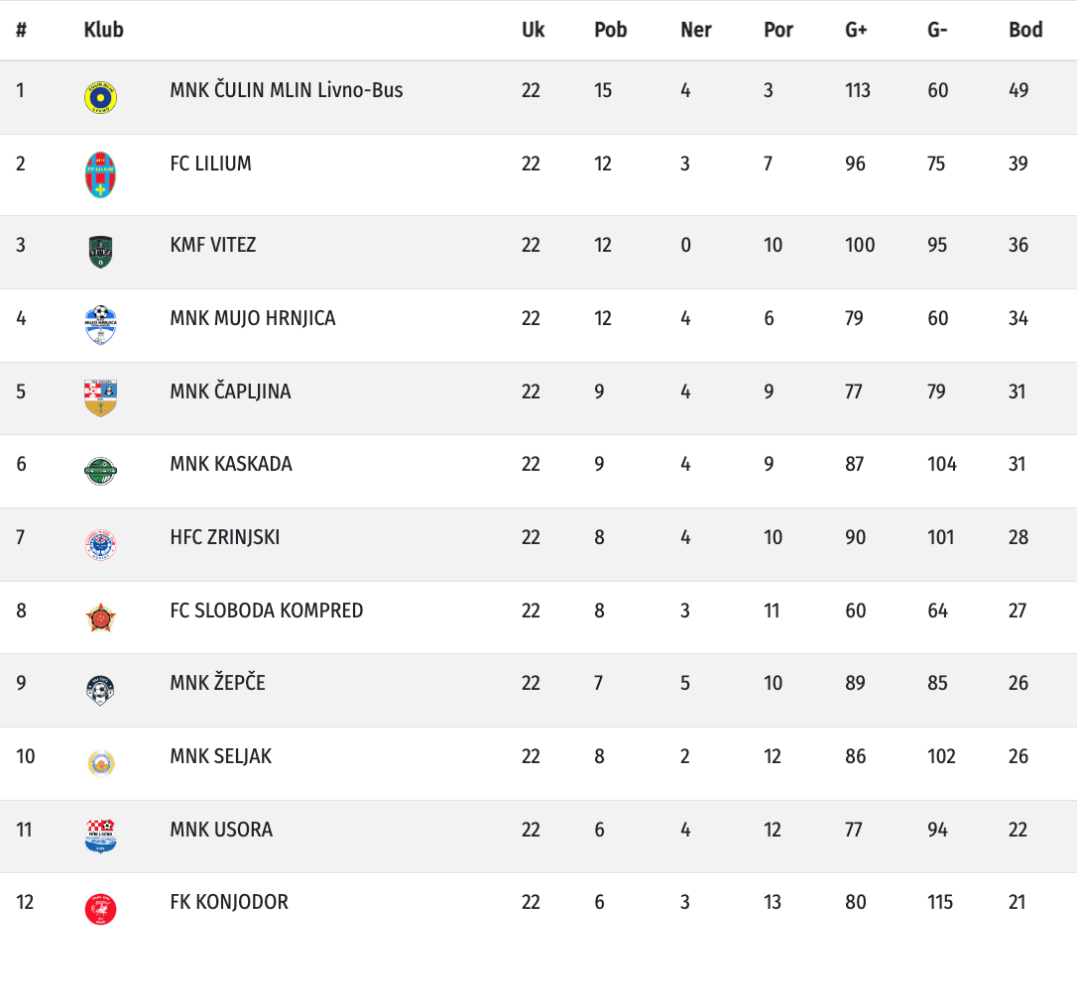Open the FK KONJODOR team name

point(229,902)
